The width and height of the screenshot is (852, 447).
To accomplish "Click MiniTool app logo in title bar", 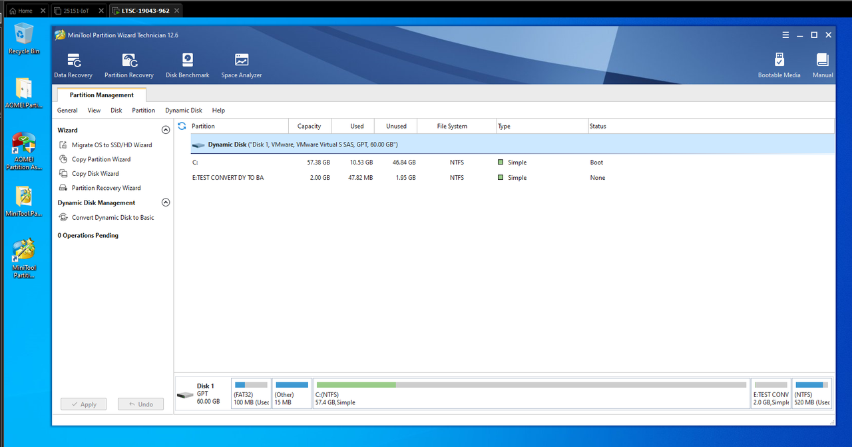I will pos(60,35).
